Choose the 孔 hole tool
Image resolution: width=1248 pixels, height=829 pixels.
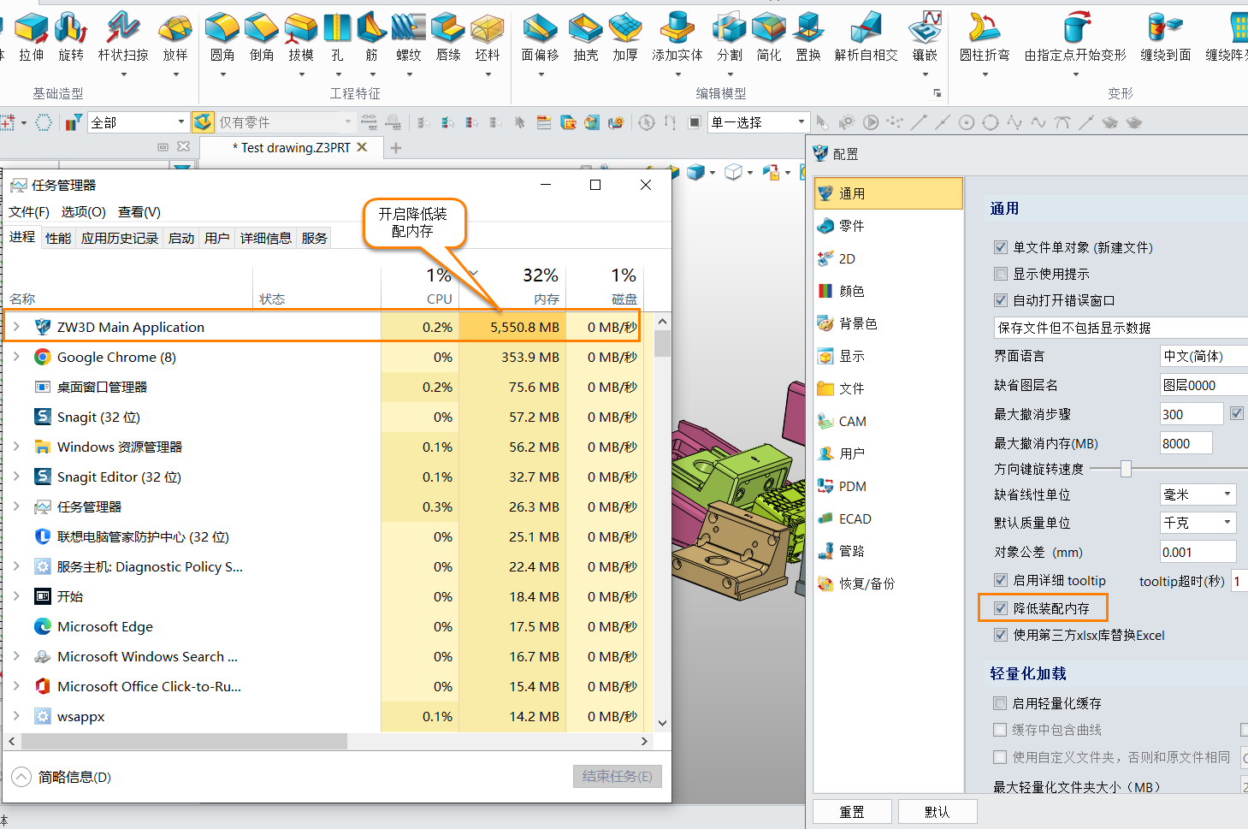point(337,37)
